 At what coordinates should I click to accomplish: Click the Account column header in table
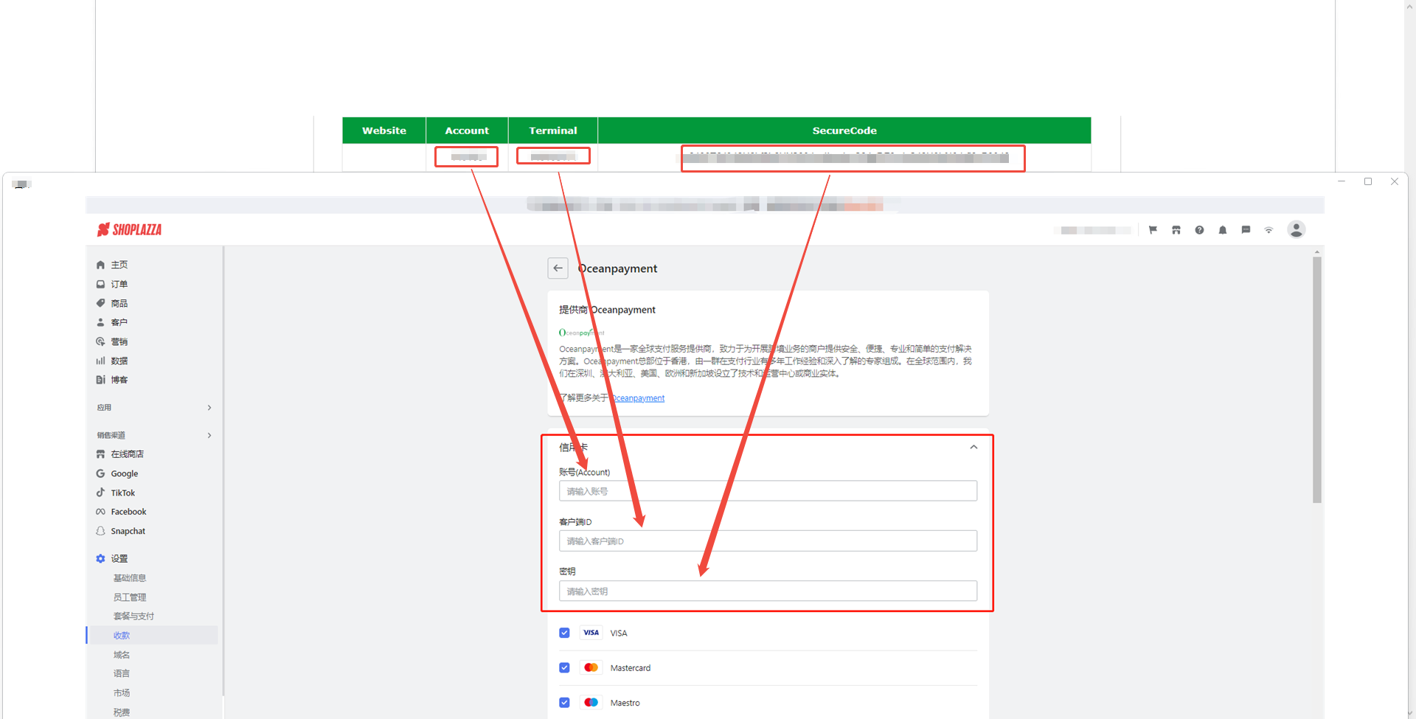click(467, 131)
